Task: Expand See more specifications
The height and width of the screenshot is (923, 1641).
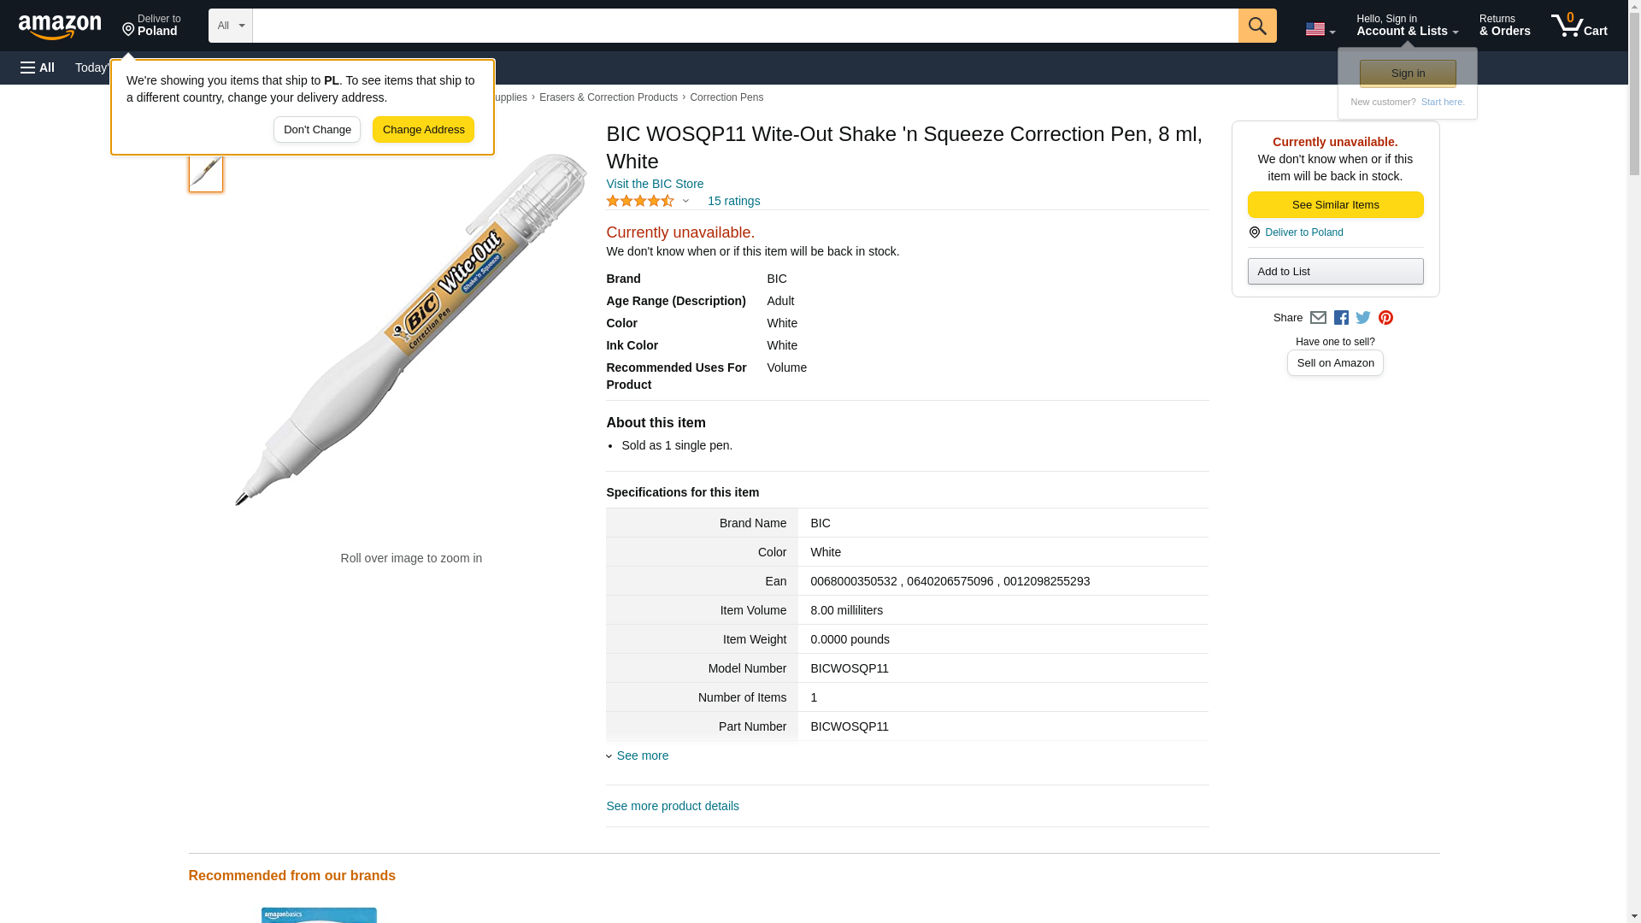Action: coord(642,755)
